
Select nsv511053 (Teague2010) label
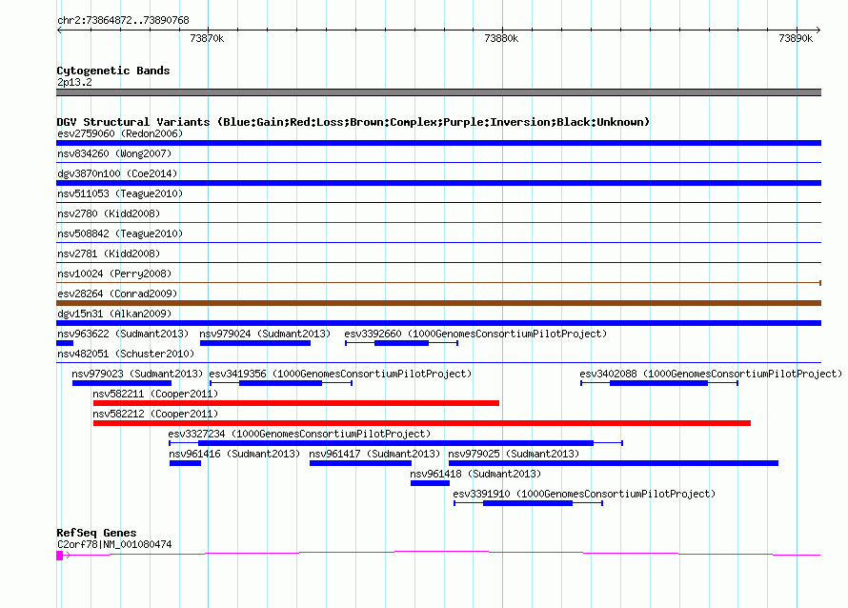pos(120,193)
